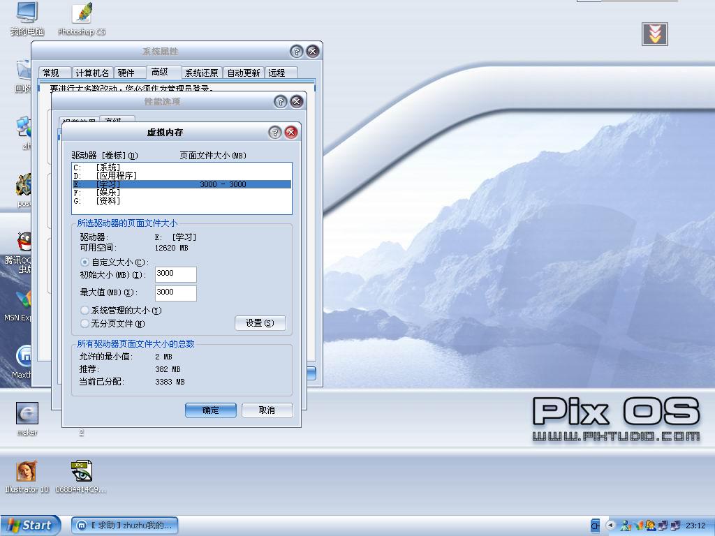This screenshot has width=715, height=536.
Task: Click the taskbar clock showing 23:12
Action: tap(696, 526)
